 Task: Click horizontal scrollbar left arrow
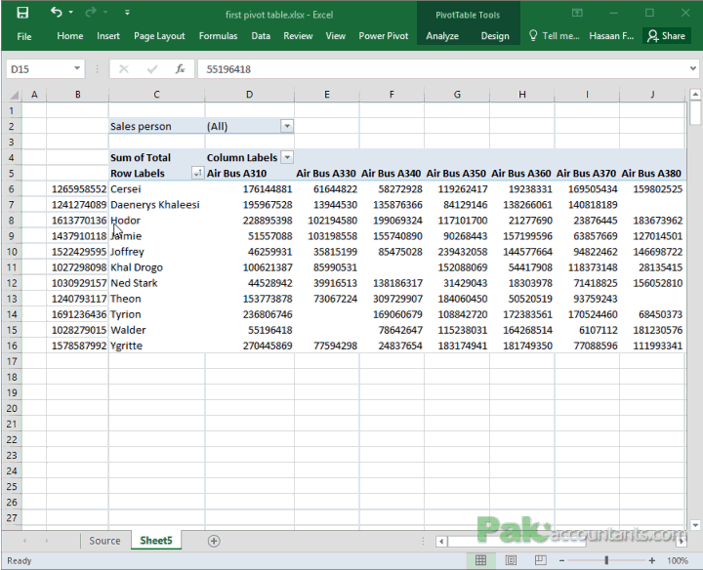coord(441,542)
